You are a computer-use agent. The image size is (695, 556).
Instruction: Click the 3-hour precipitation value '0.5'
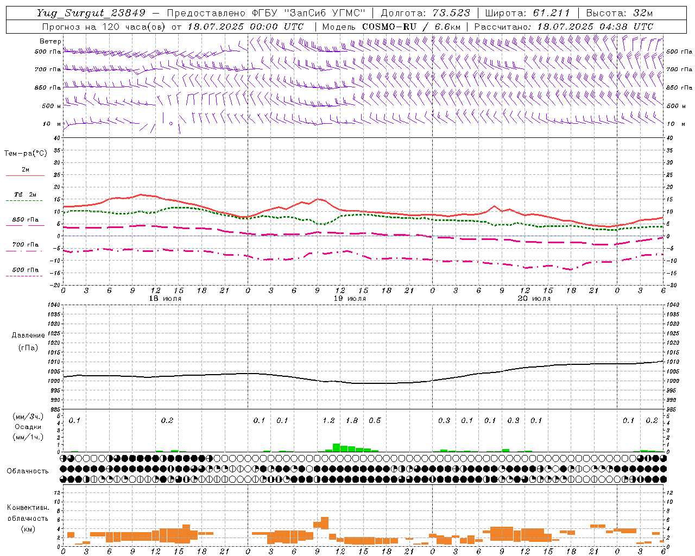[x=375, y=420]
